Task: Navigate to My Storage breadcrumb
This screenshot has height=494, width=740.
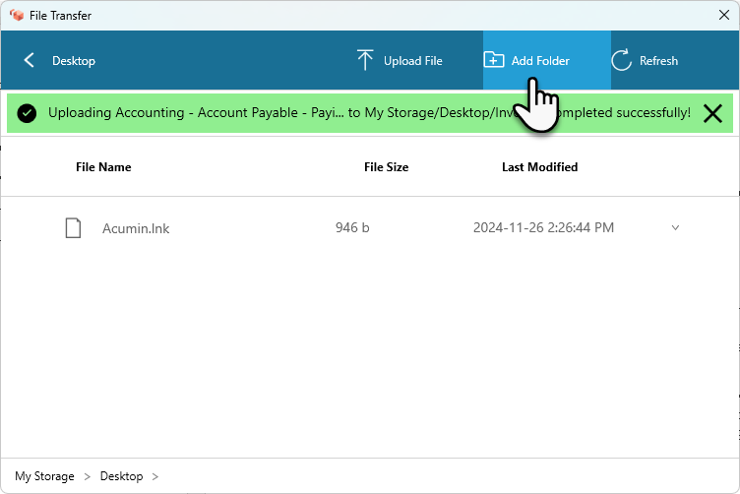Action: [44, 476]
